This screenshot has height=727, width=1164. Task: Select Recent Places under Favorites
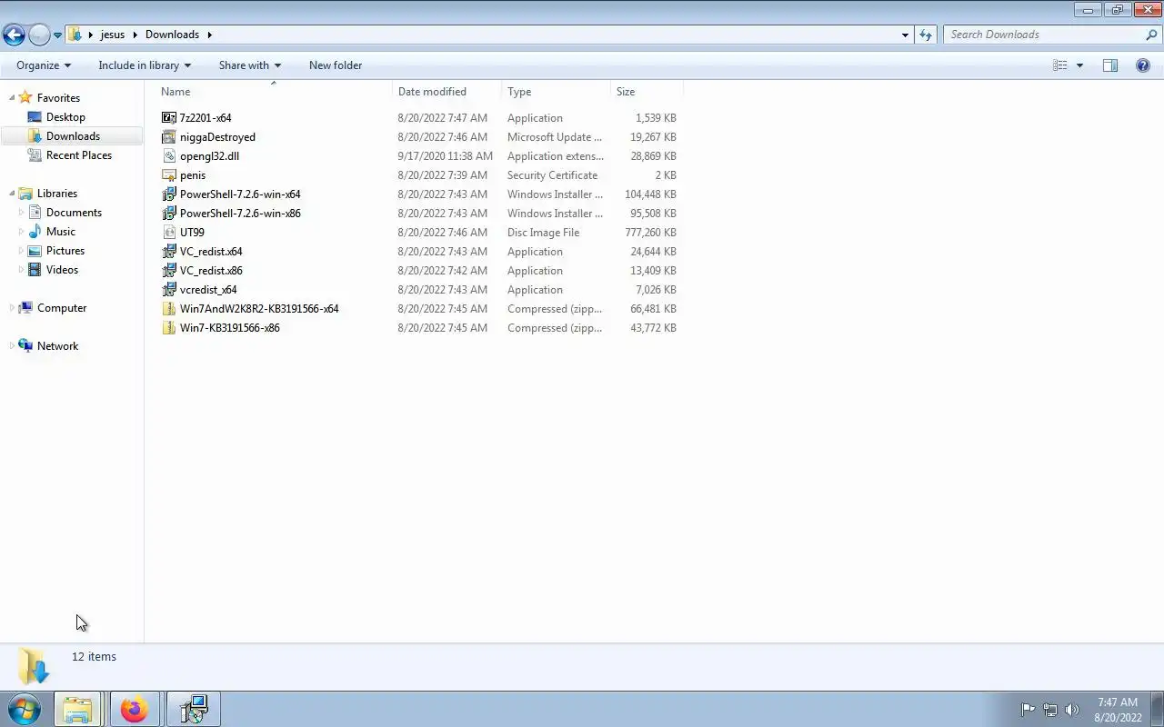point(79,155)
